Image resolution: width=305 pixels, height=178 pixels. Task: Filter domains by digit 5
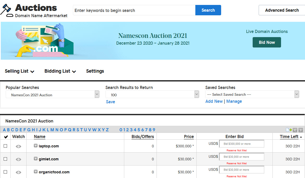(x=139, y=130)
